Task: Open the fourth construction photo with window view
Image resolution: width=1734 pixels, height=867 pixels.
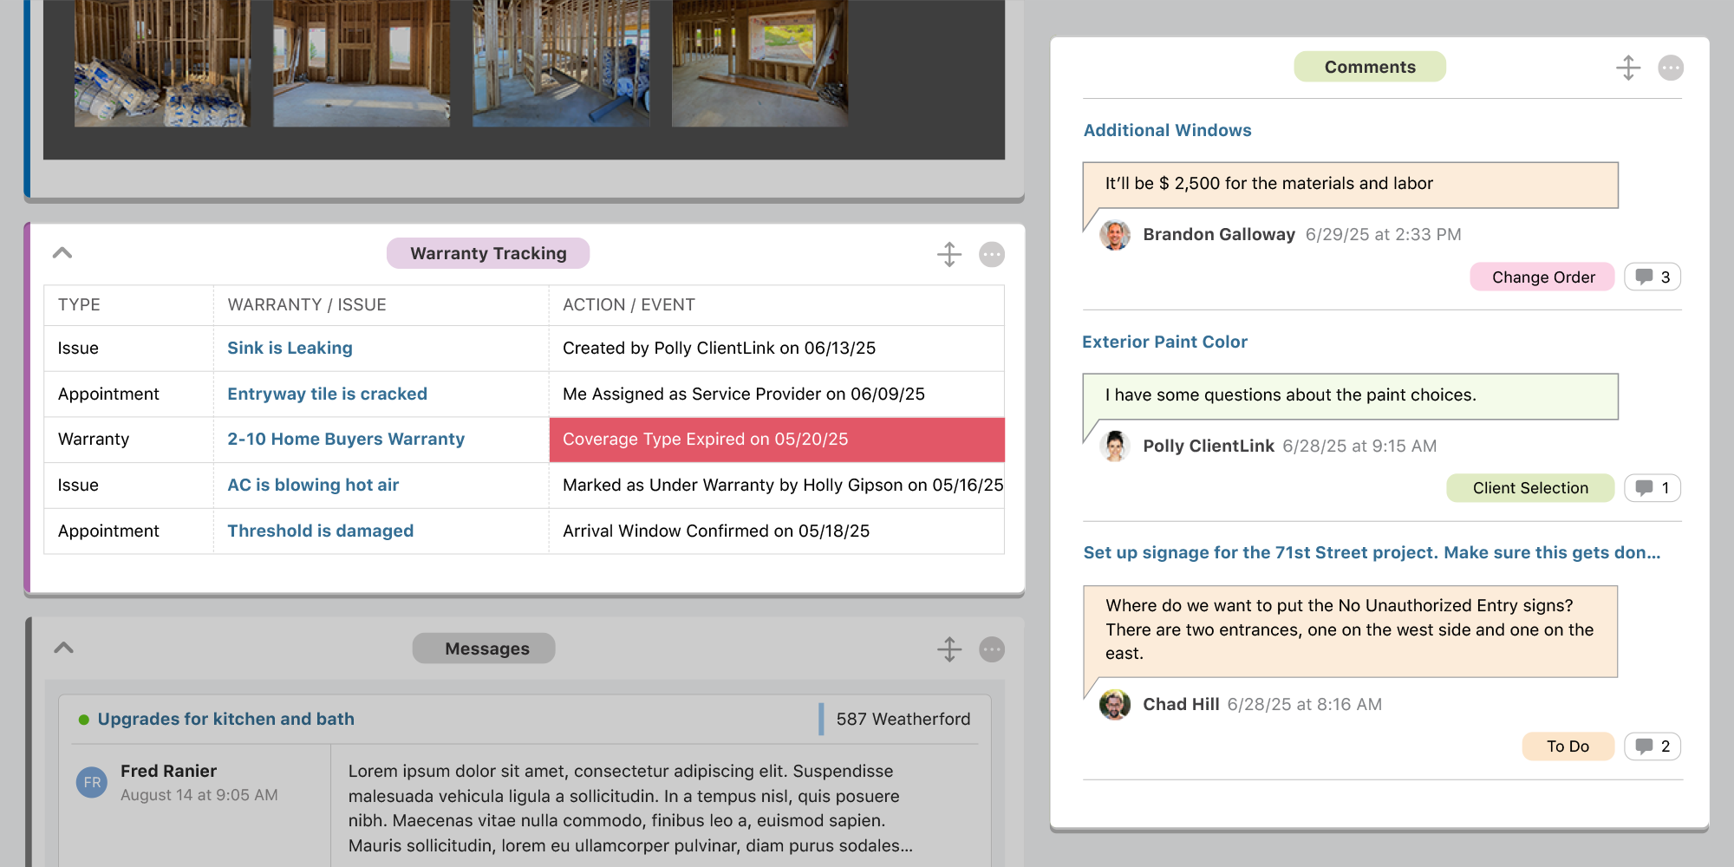Action: (x=759, y=63)
